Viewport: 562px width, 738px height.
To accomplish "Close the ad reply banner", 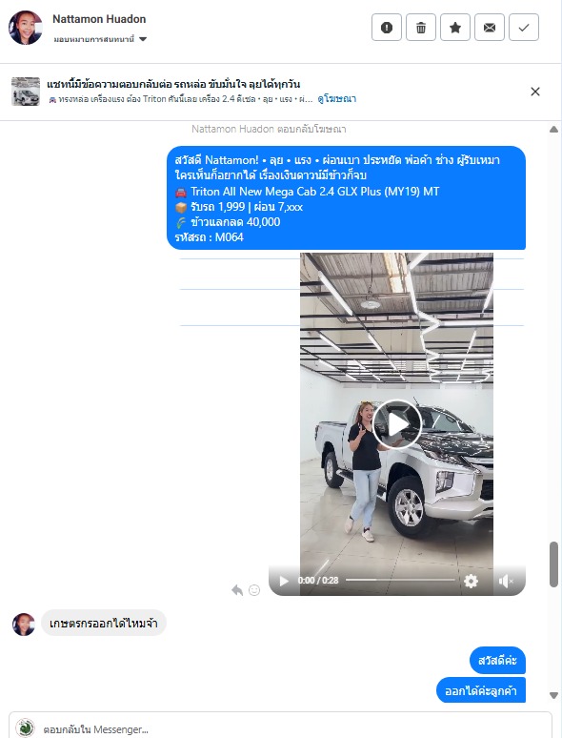I will [535, 92].
